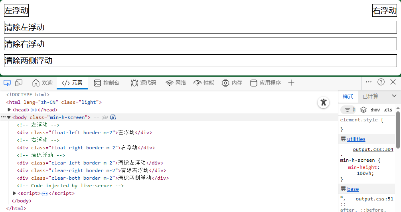Viewport: 401px width, 212px height.
Task: Select the 'Code injected by live-server' comment
Action: (70, 185)
